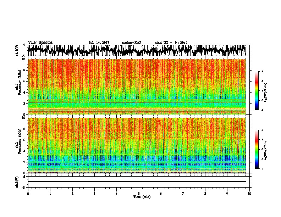
Task: Click time axis tick label "3"
Action: [x=94, y=194]
